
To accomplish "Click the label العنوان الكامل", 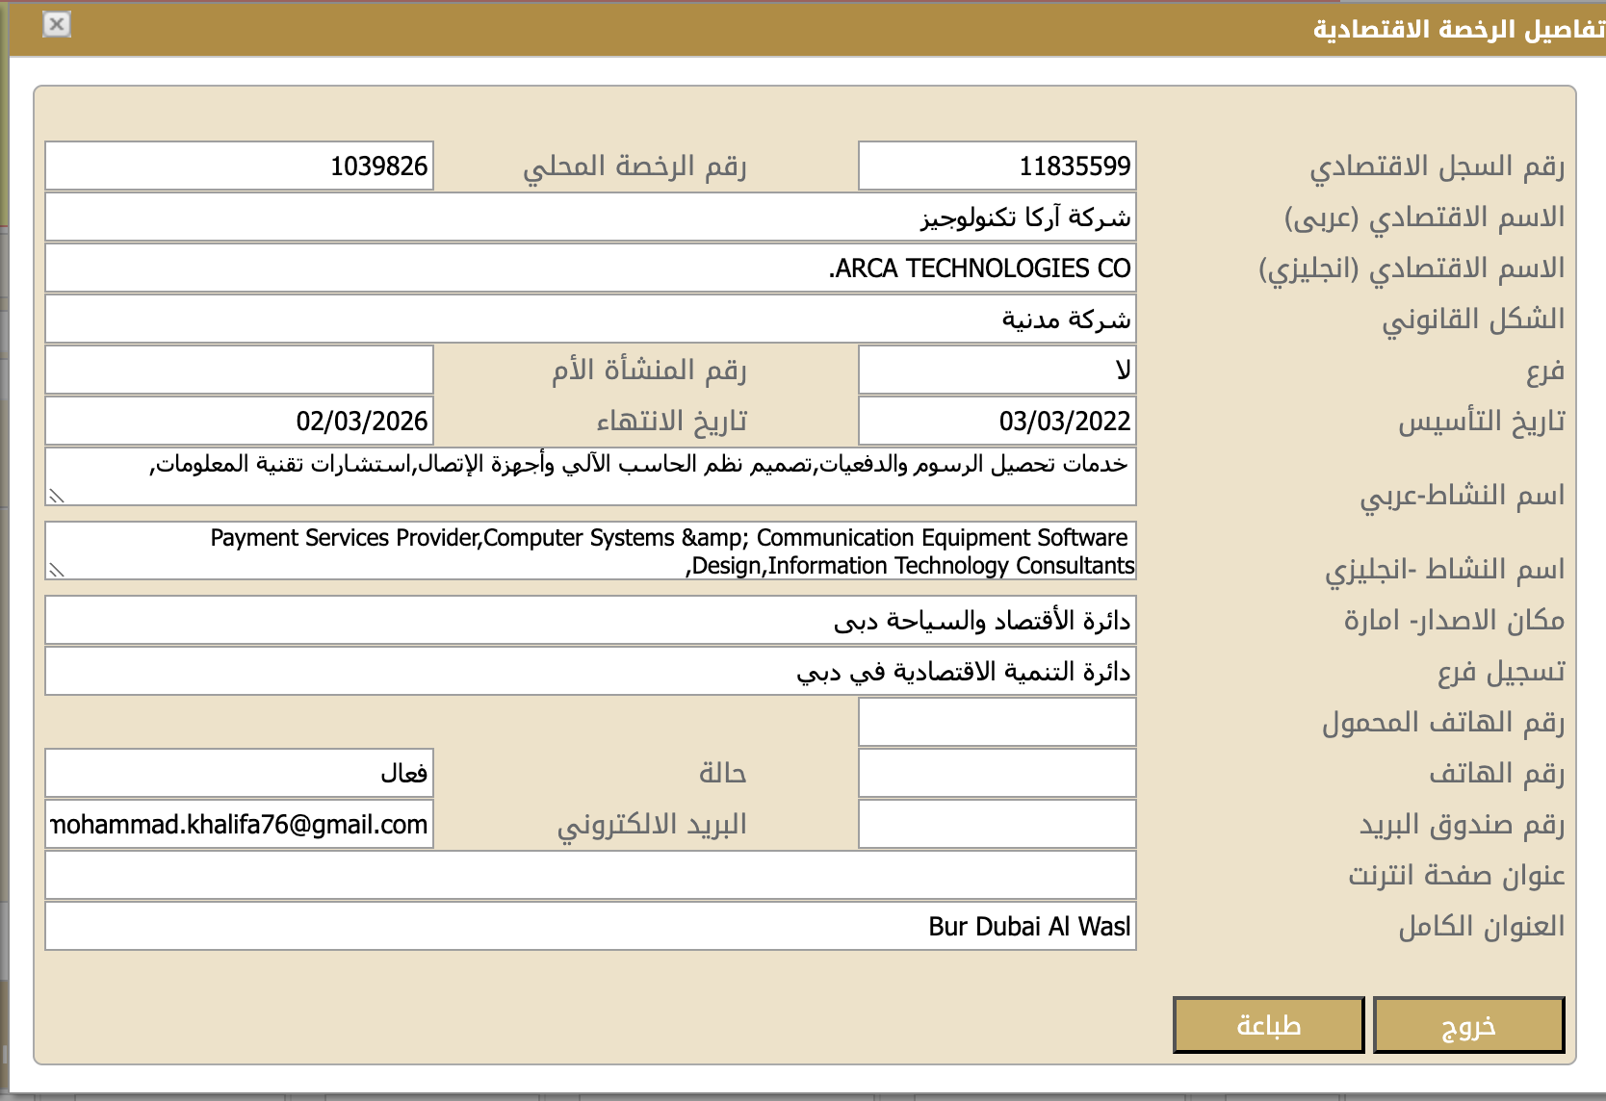I will click(1482, 926).
